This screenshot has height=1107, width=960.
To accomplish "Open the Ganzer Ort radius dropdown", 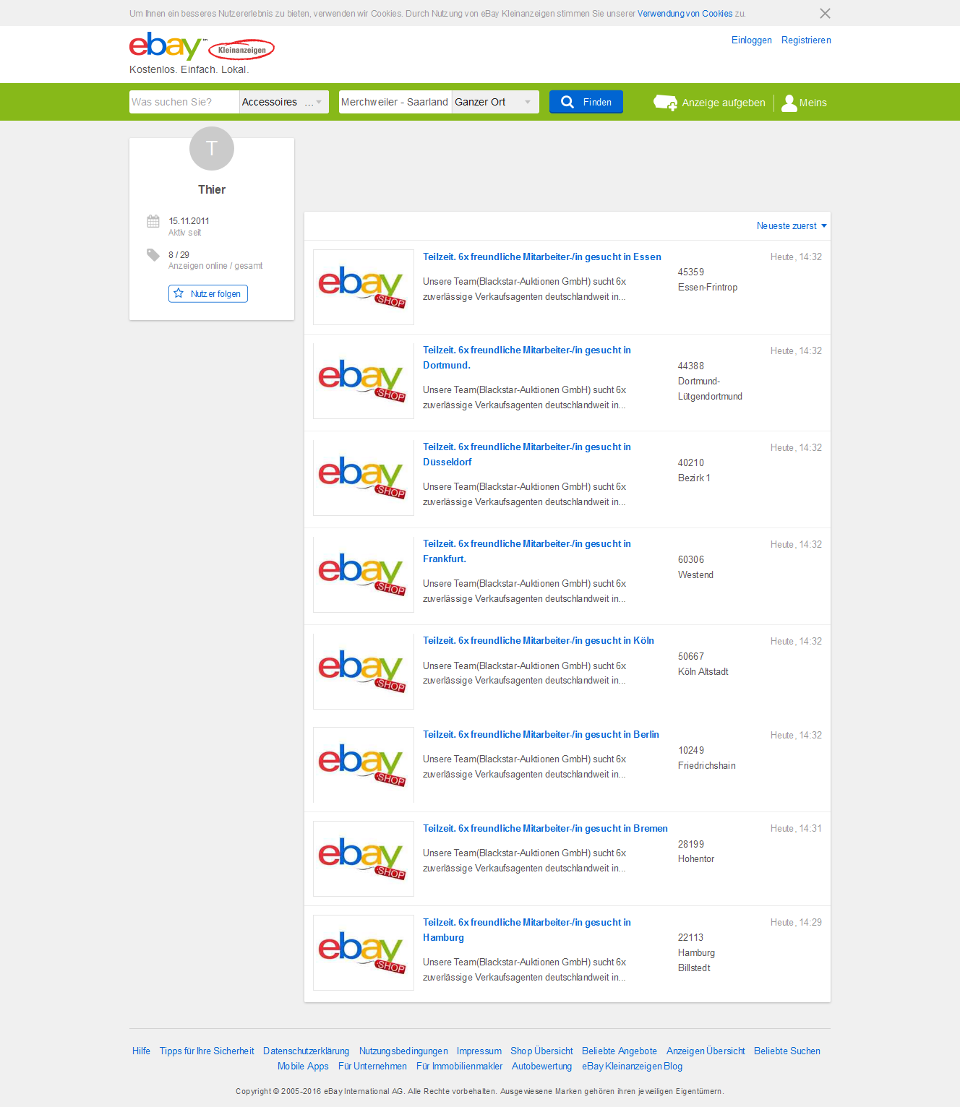I will (496, 102).
